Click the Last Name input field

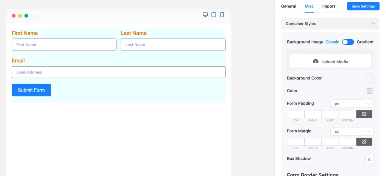click(173, 44)
